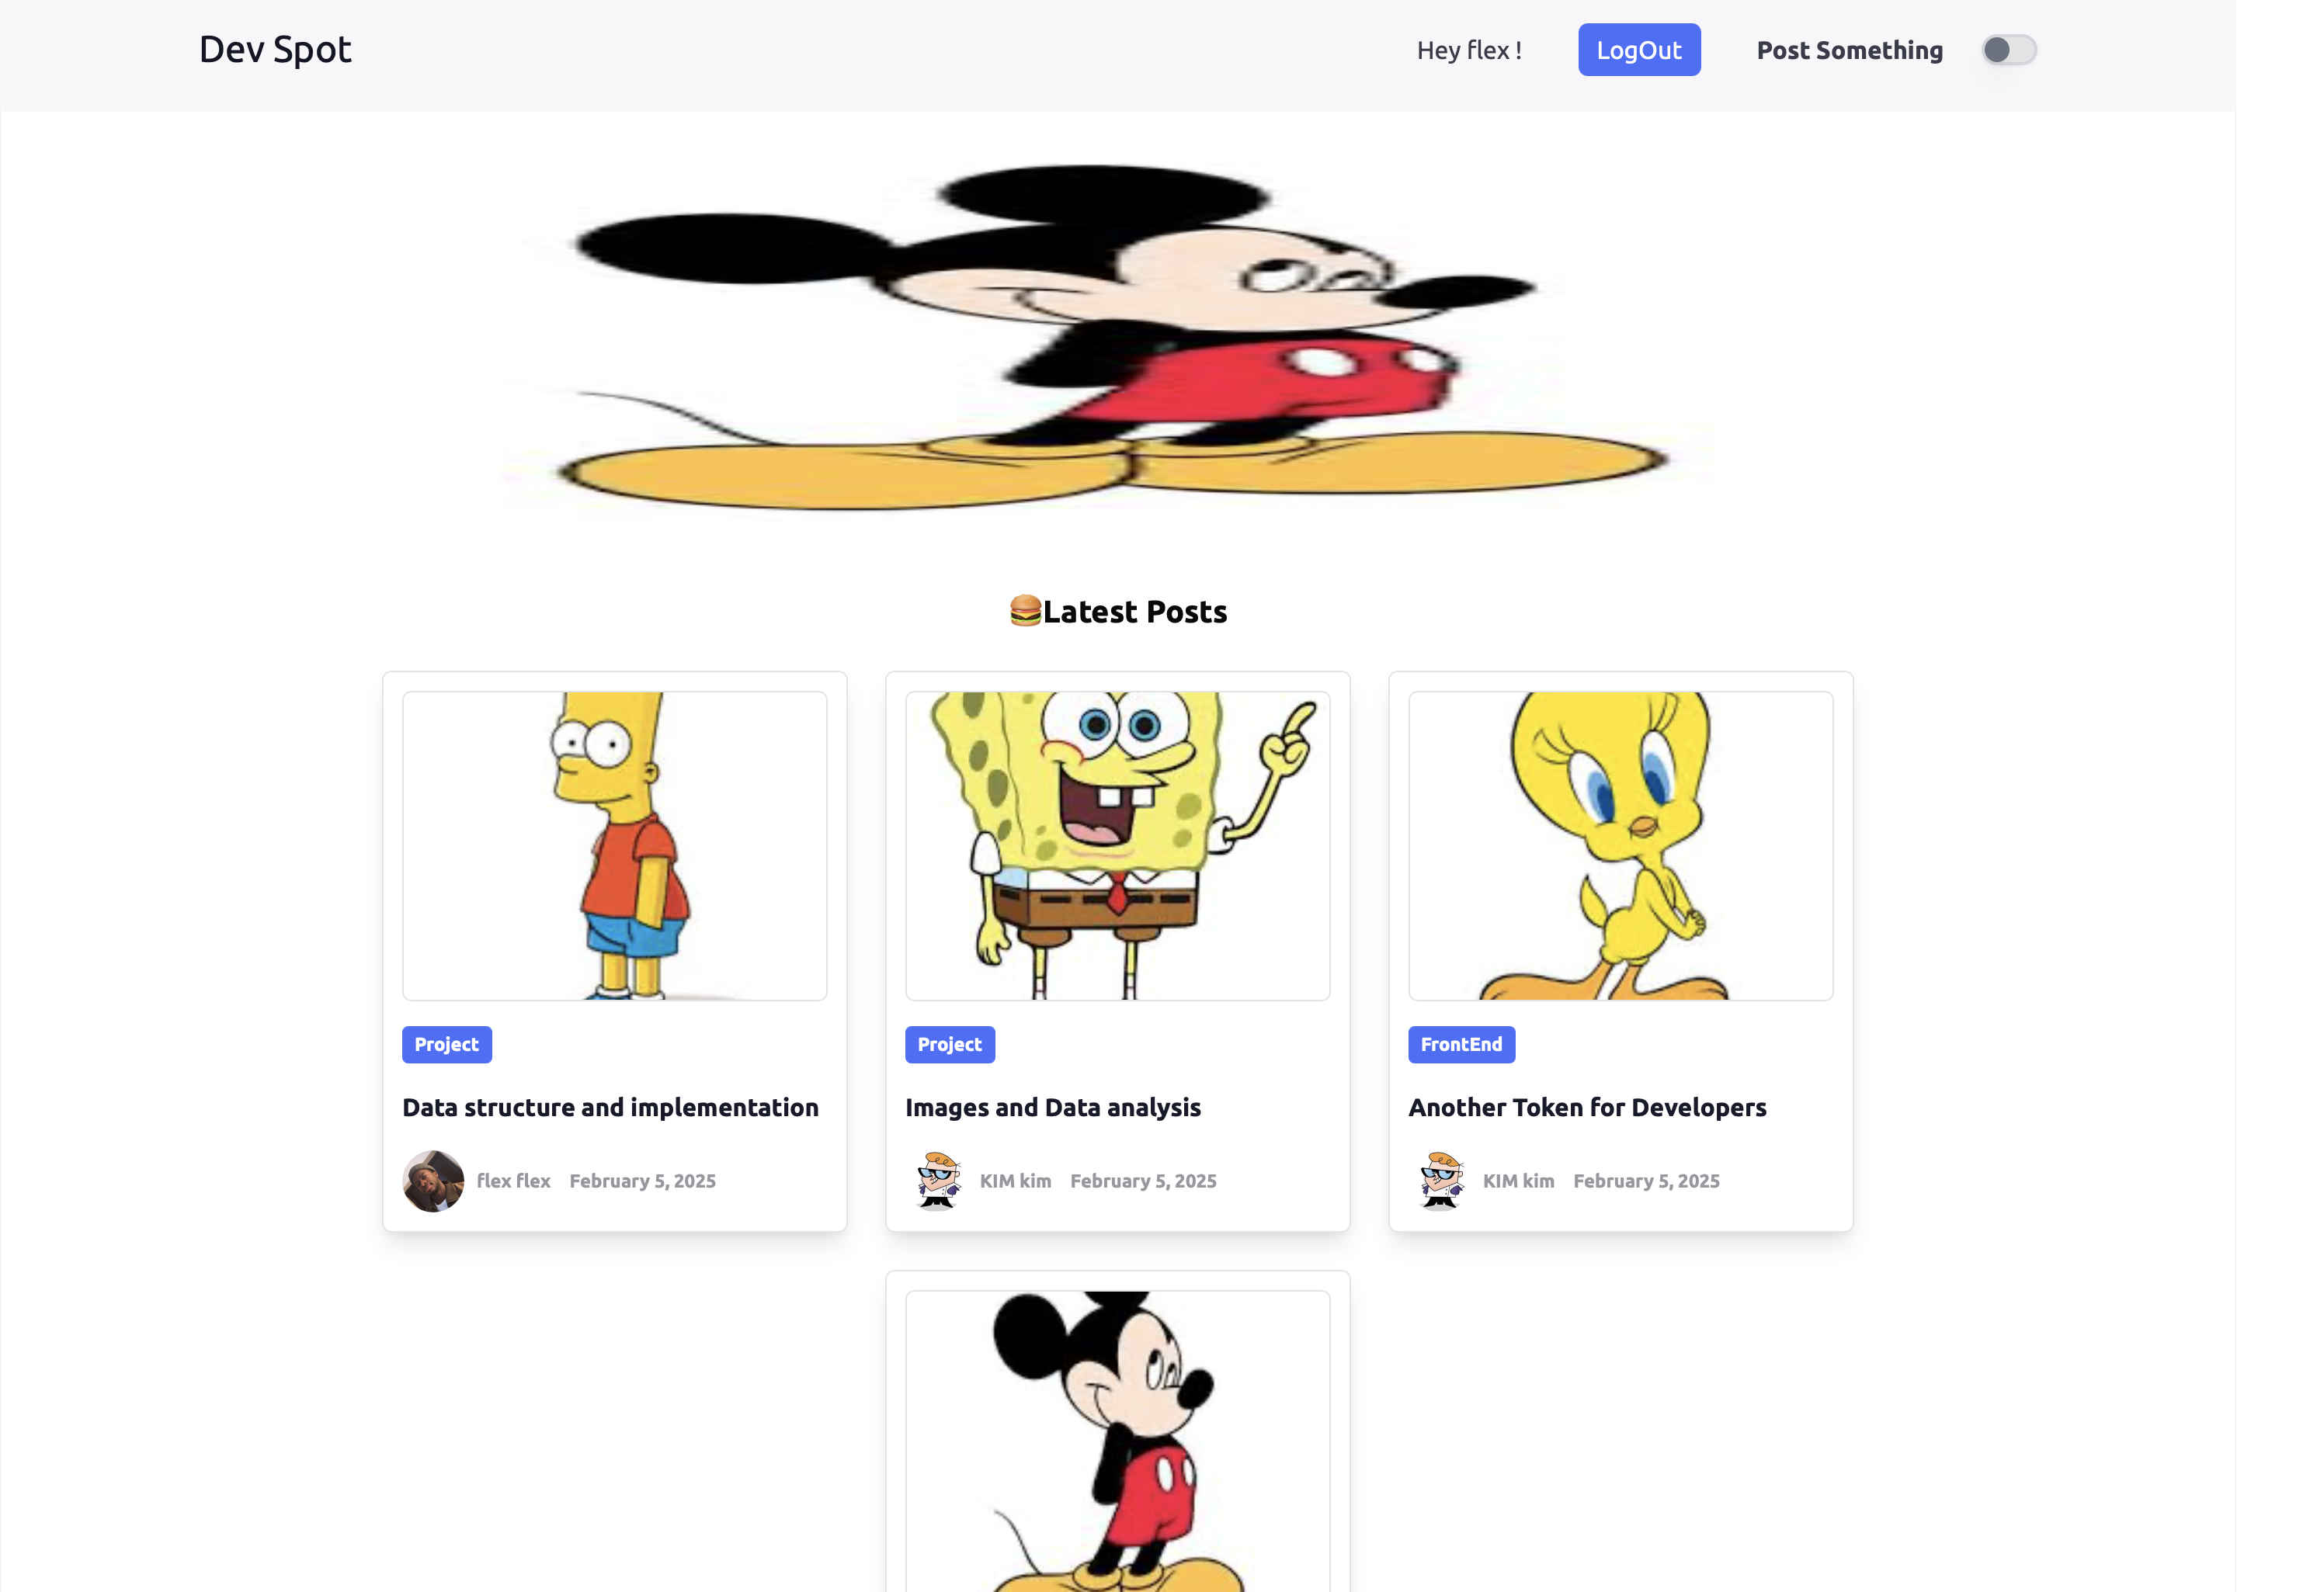This screenshot has height=1592, width=2324.
Task: Click KIM kim avatar on Images post
Action: pos(937,1181)
